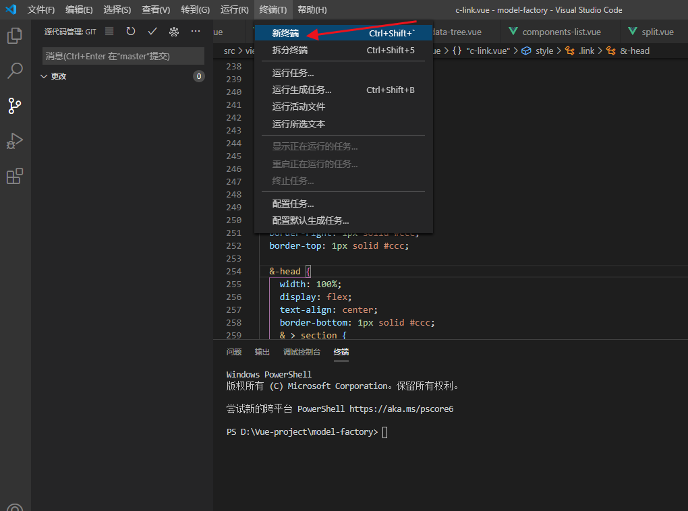Click the refresh icon in source control
Image resolution: width=688 pixels, height=511 pixels.
(131, 31)
